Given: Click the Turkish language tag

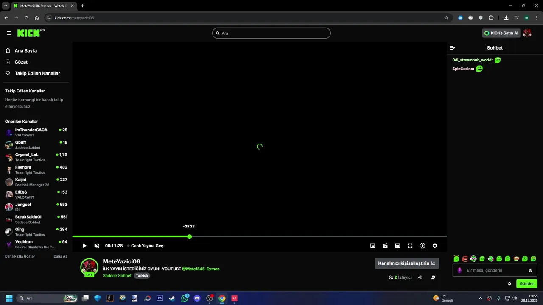Looking at the screenshot, I should point(142,276).
